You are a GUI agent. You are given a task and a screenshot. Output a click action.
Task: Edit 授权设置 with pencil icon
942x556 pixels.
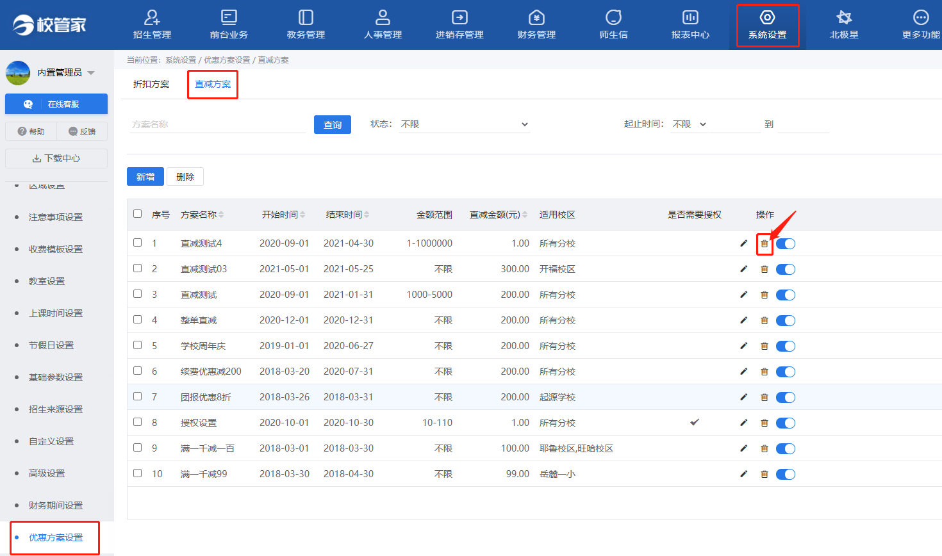click(743, 423)
